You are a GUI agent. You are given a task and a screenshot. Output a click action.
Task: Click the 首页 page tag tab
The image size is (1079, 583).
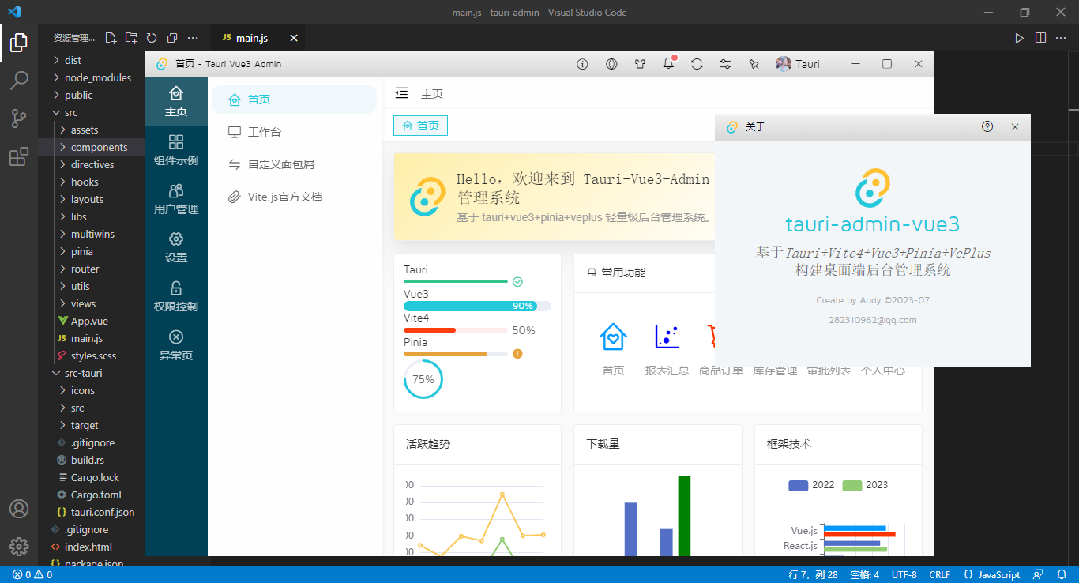click(420, 126)
